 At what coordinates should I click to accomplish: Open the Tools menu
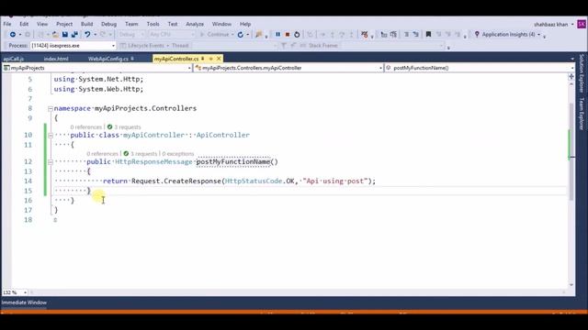pos(153,24)
